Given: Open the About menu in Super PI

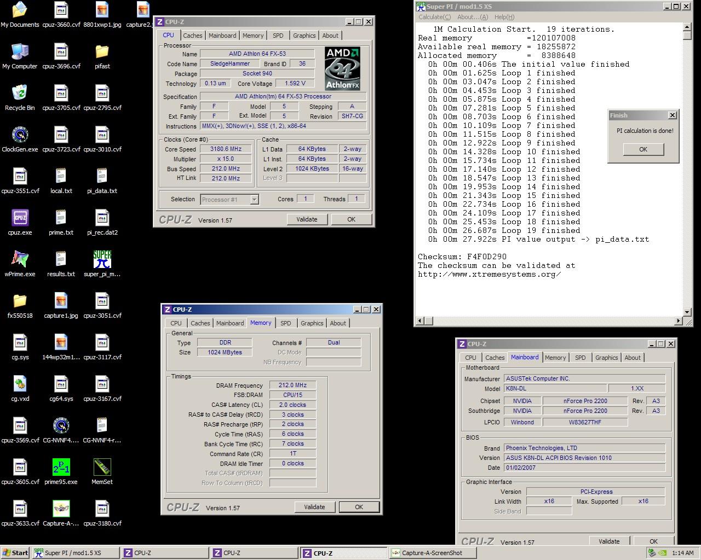Looking at the screenshot, I should coord(473,17).
